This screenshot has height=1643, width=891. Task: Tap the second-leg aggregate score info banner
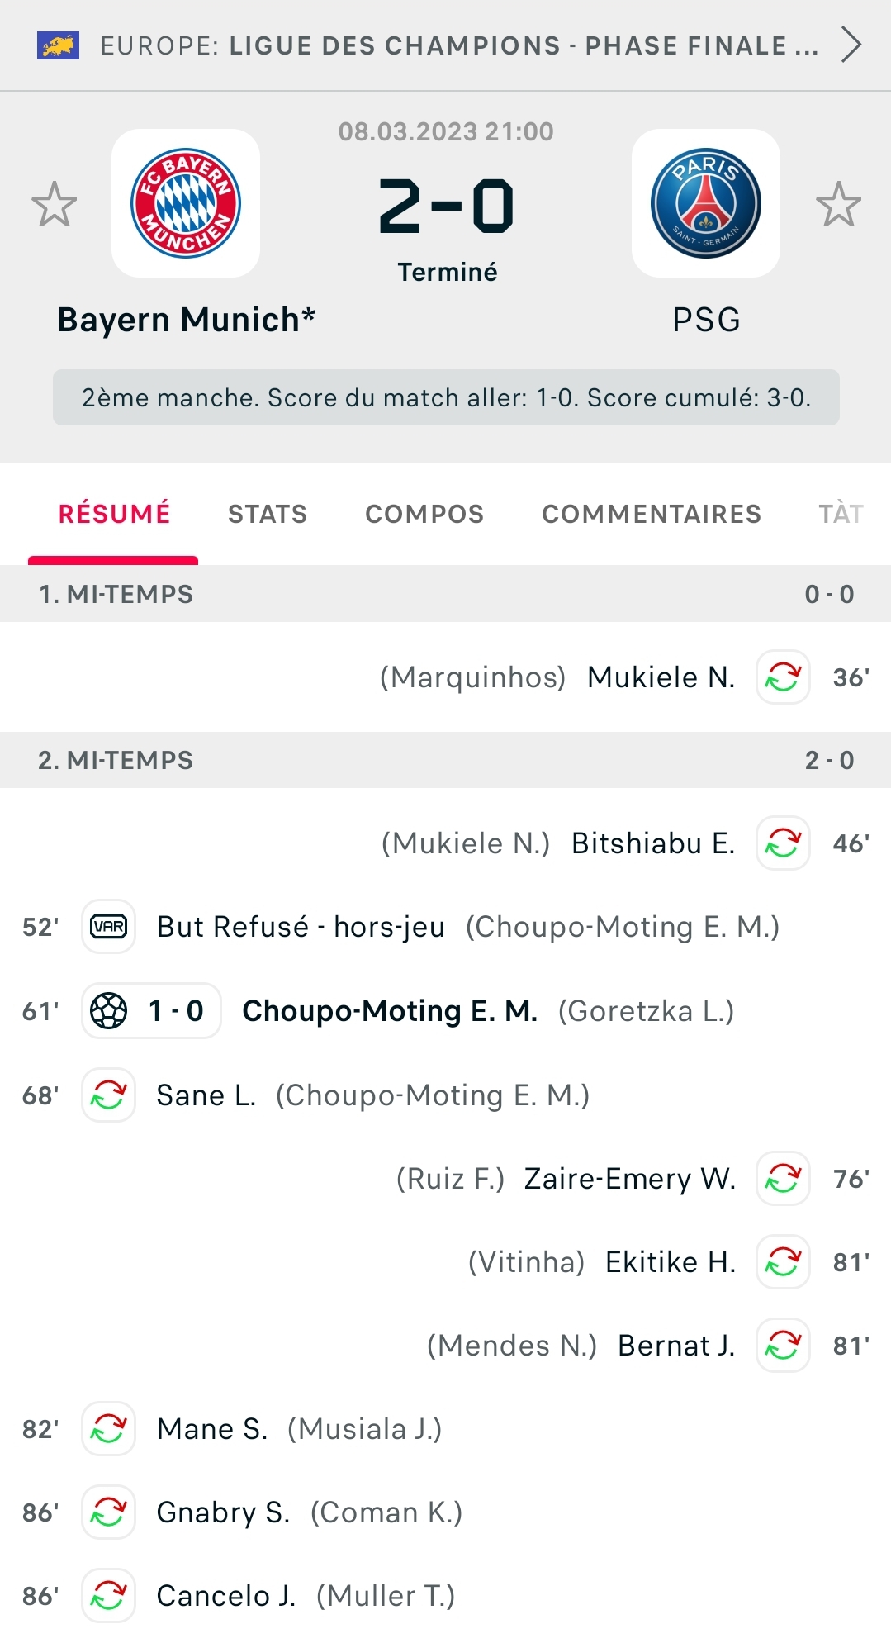pyautogui.click(x=446, y=397)
